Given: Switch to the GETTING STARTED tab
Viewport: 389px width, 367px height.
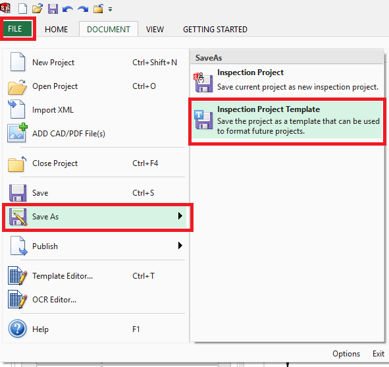Looking at the screenshot, I should click(x=215, y=29).
